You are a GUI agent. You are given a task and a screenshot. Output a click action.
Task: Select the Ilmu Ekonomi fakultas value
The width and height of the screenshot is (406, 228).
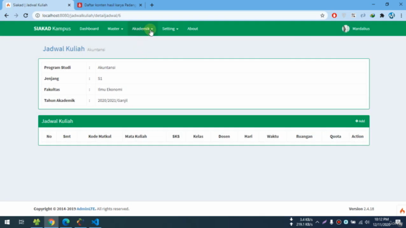tap(110, 89)
